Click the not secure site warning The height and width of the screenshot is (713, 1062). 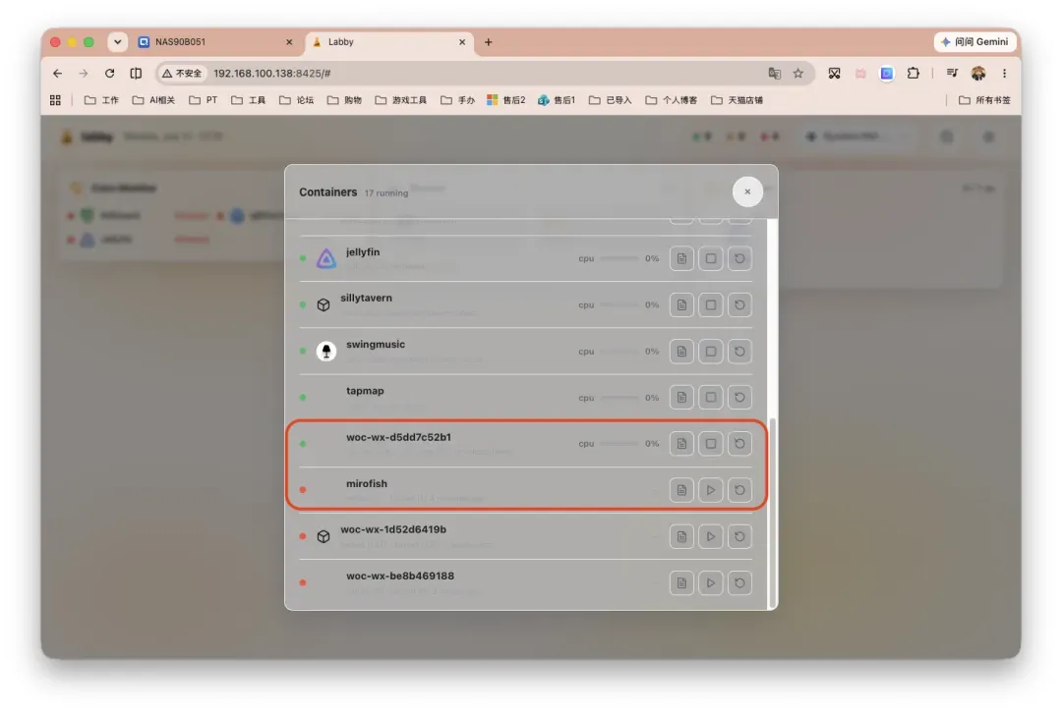coord(182,73)
